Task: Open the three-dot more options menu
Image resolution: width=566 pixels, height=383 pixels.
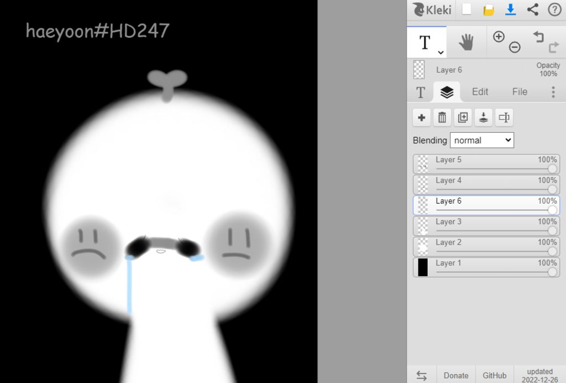Action: point(553,92)
